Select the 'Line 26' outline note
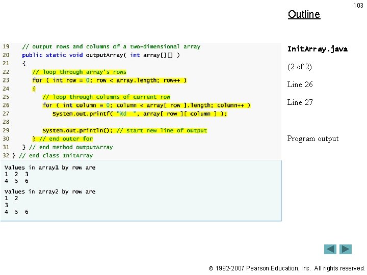367x275 pixels. pos(300,85)
